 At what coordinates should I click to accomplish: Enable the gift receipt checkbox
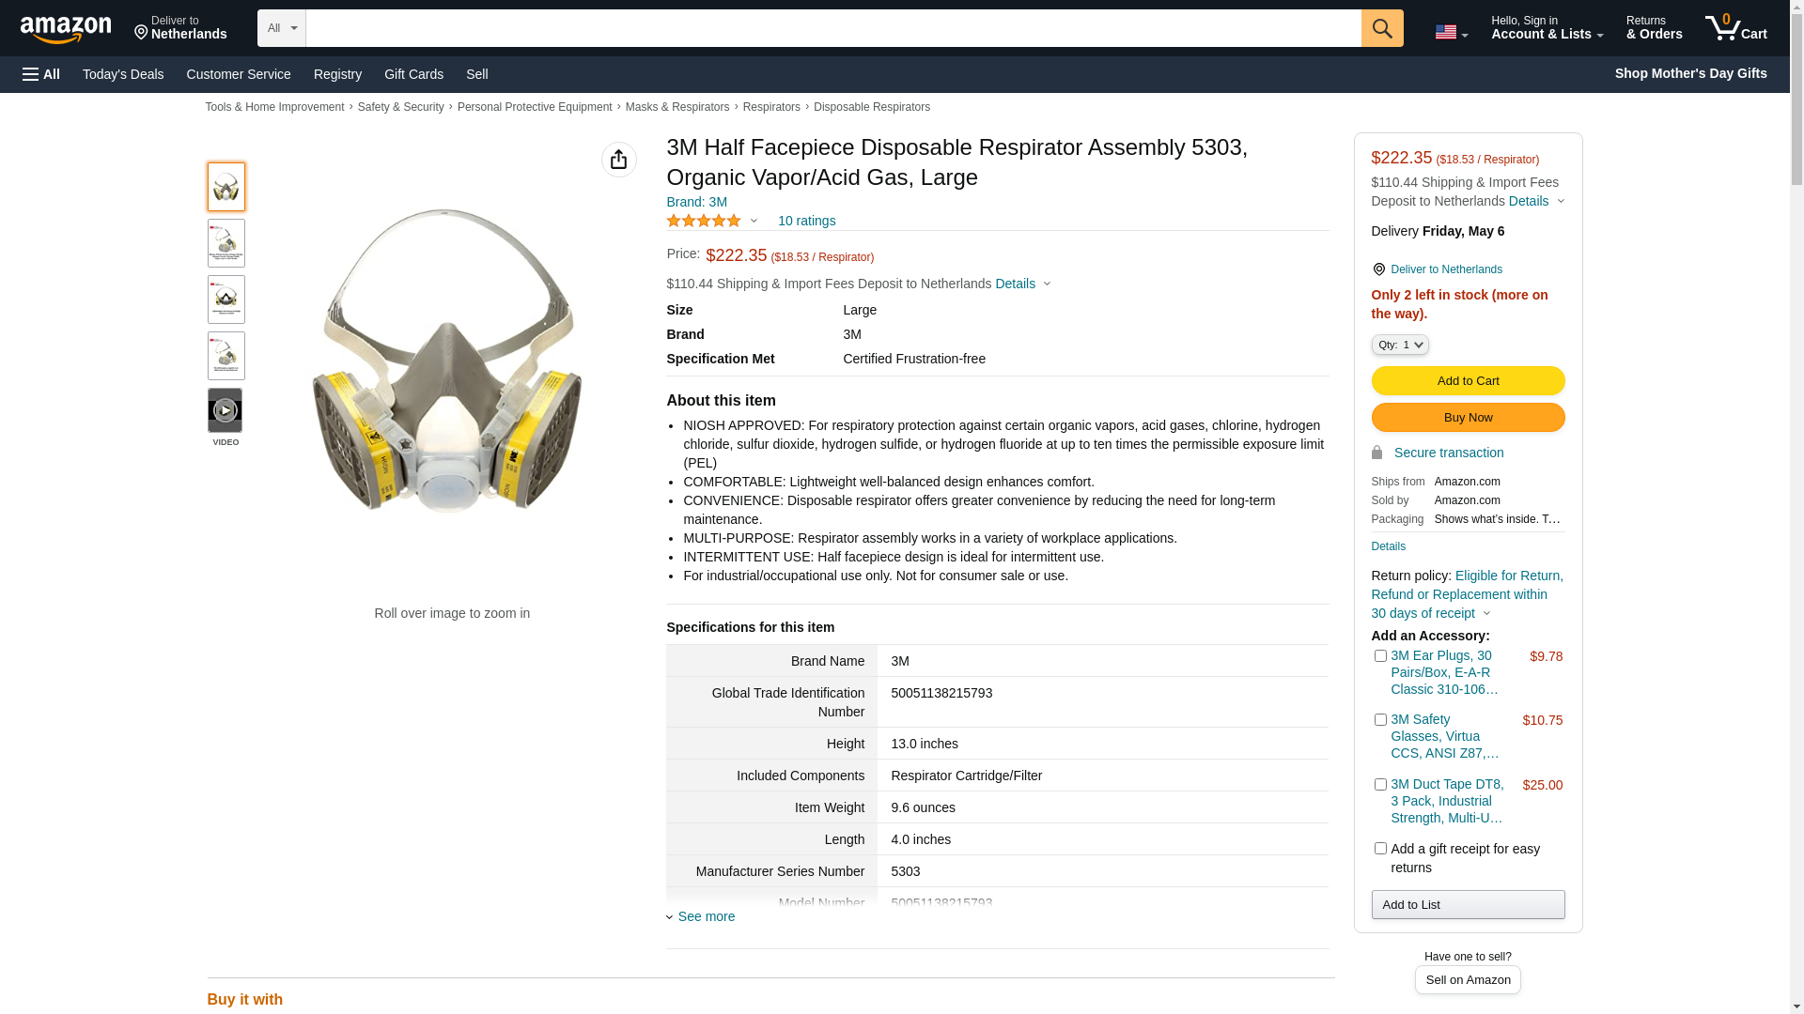tap(1380, 849)
